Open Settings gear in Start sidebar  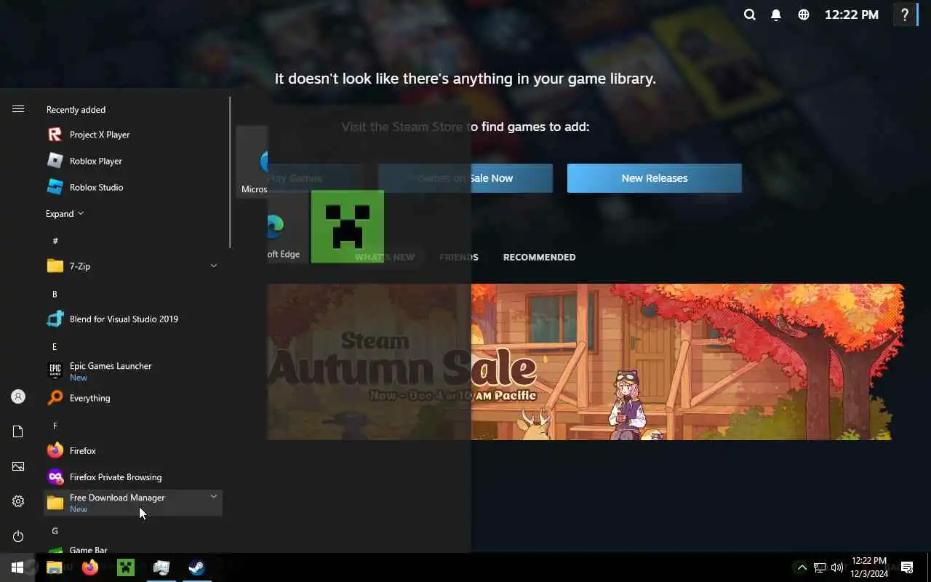coord(18,501)
